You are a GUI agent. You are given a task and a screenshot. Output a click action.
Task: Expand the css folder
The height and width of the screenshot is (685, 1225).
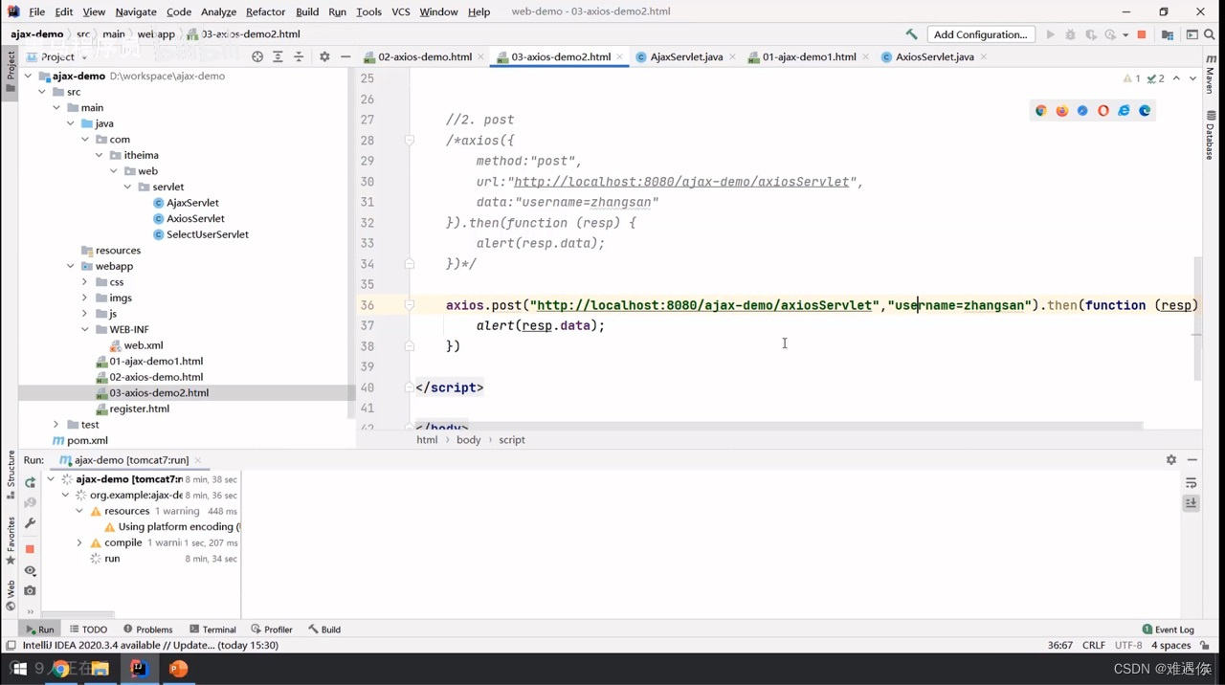click(84, 282)
